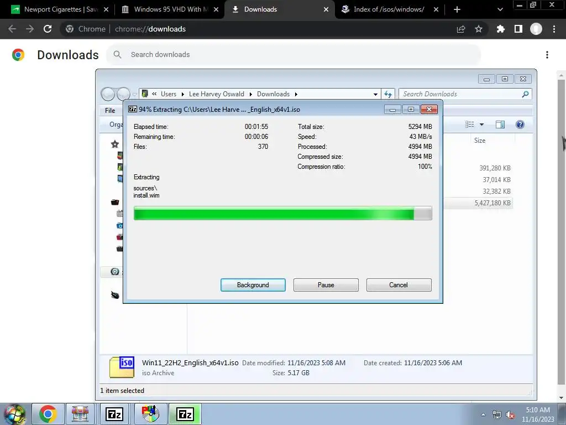Click Users in Explorer breadcrumb

(x=169, y=94)
